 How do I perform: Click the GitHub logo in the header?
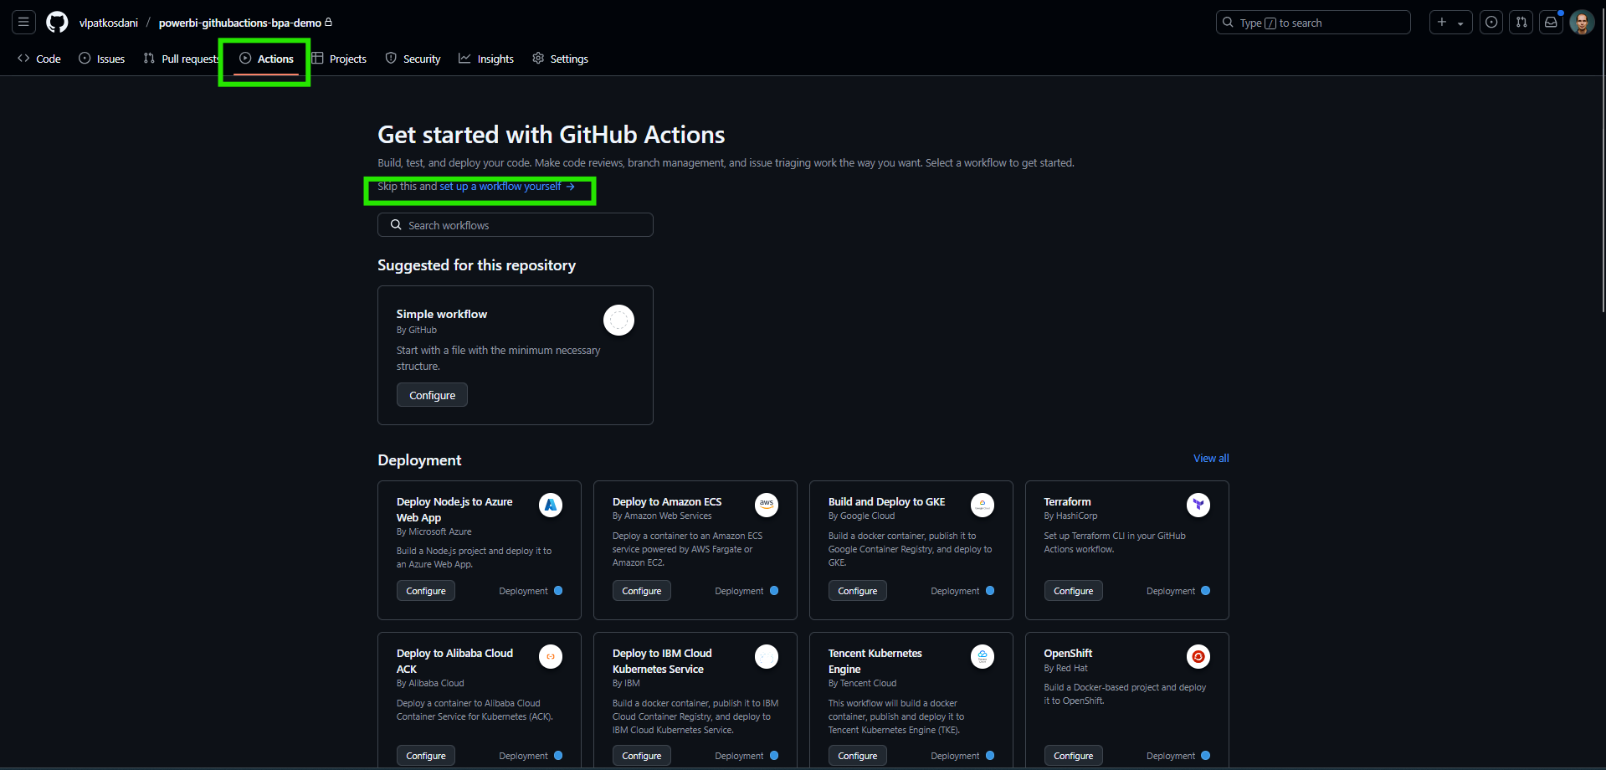click(56, 22)
